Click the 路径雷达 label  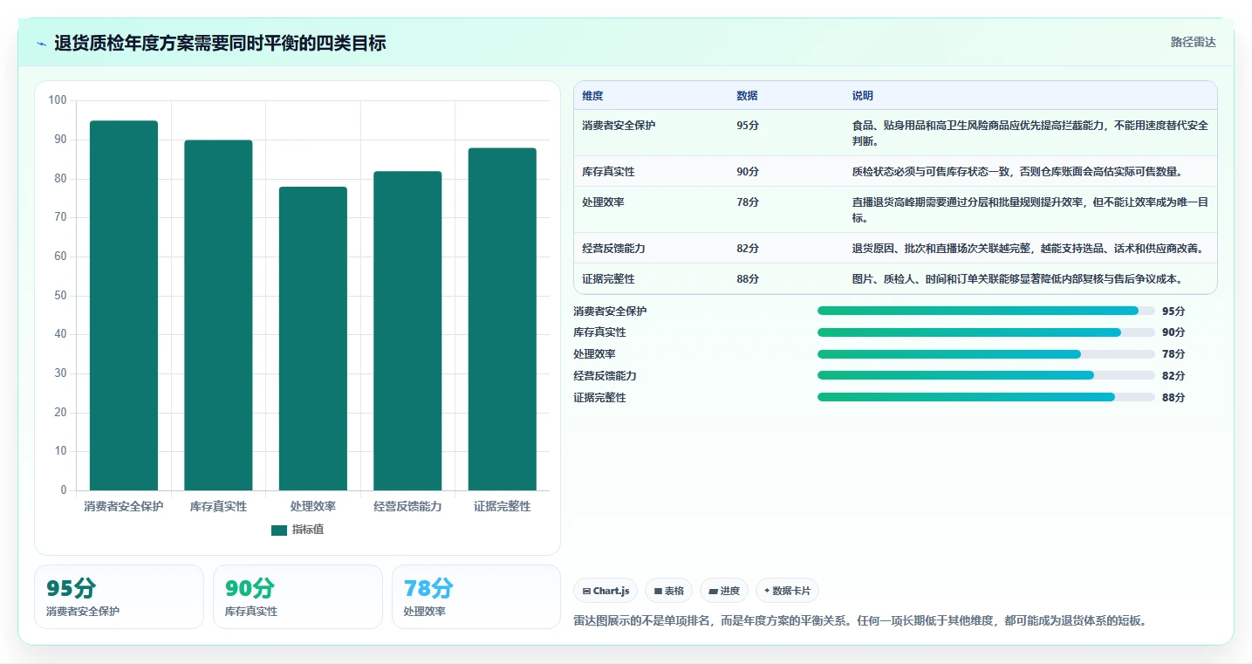coord(1193,42)
